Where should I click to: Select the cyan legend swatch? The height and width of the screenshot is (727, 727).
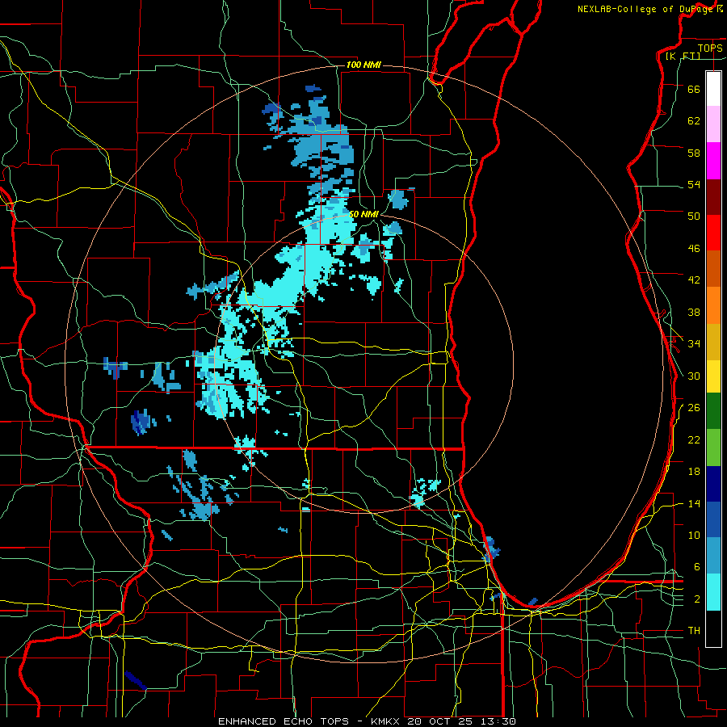point(713,592)
